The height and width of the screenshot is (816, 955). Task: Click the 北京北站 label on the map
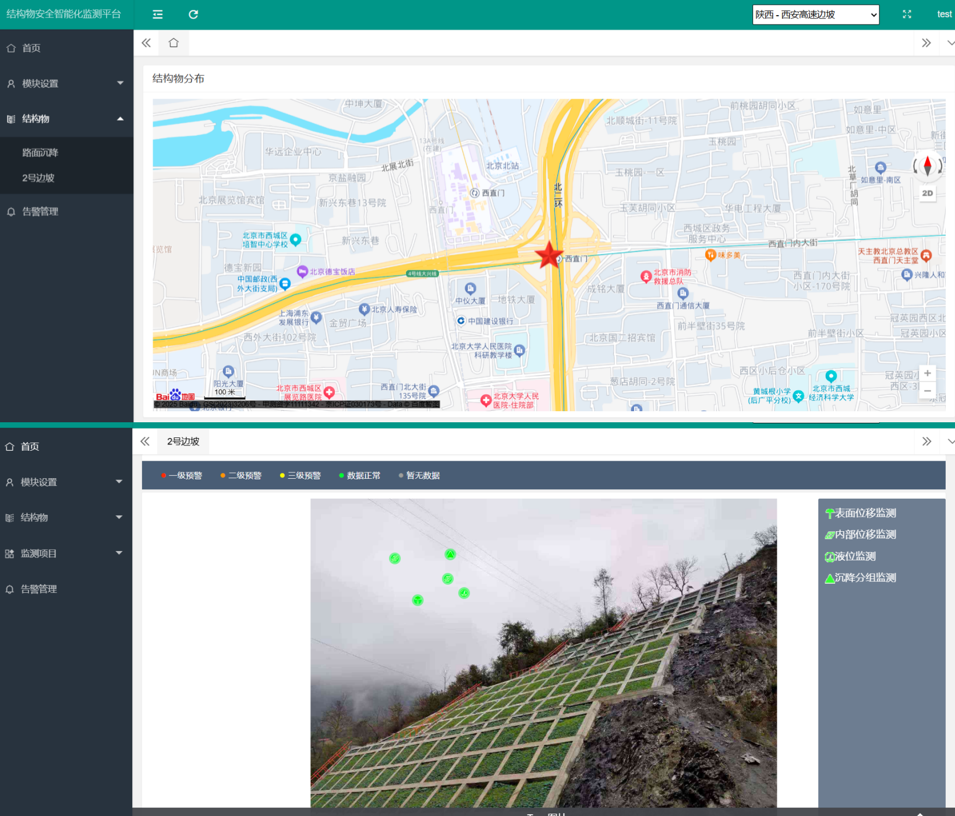(502, 166)
